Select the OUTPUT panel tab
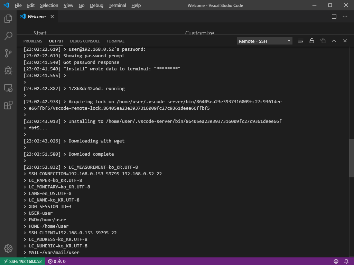 coord(56,41)
